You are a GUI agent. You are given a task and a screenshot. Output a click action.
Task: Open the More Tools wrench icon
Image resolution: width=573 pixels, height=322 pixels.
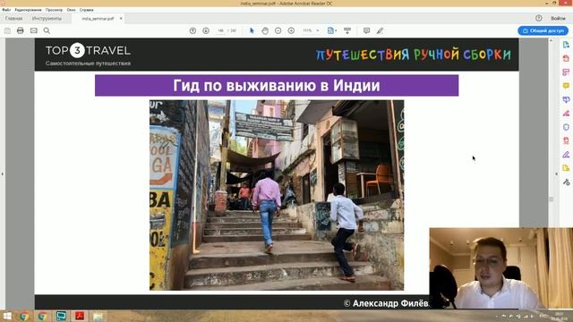click(x=566, y=182)
